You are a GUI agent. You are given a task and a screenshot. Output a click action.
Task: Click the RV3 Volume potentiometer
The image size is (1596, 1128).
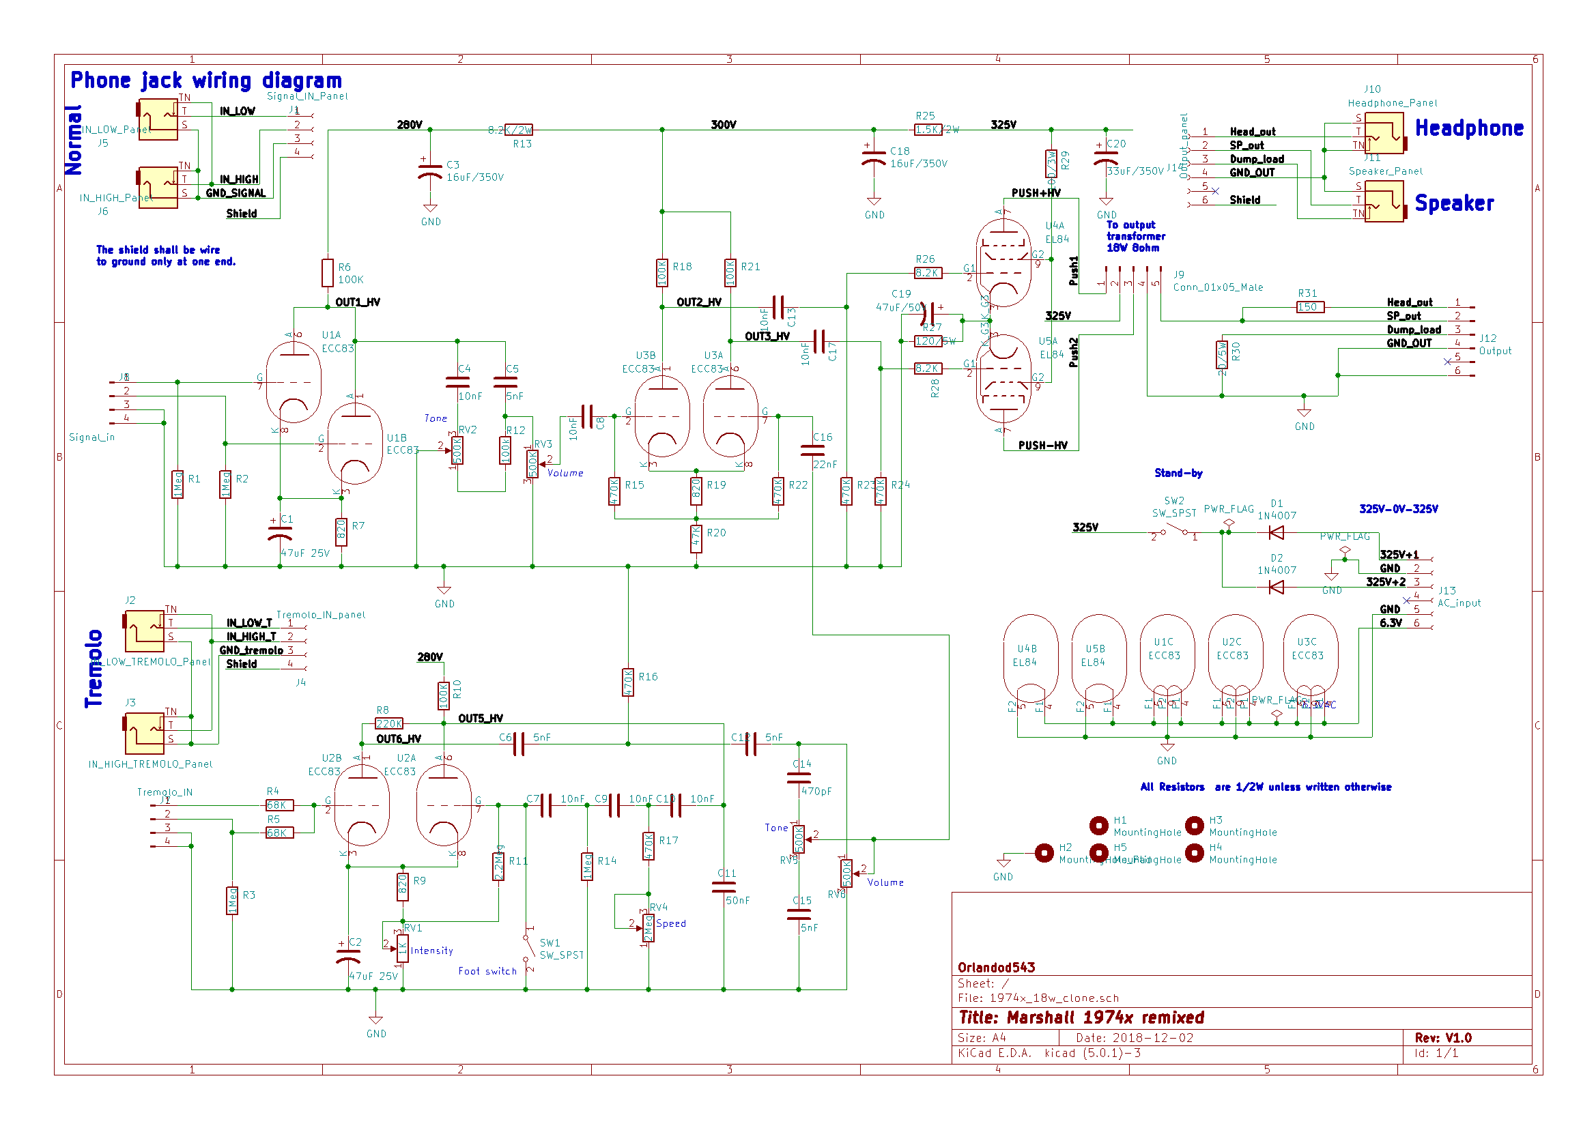point(534,464)
